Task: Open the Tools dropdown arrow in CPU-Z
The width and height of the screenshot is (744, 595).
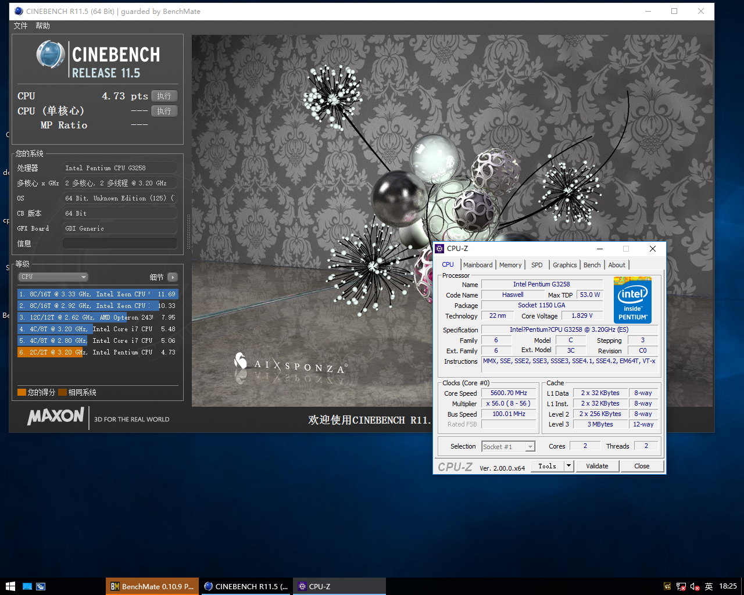Action: pyautogui.click(x=569, y=466)
